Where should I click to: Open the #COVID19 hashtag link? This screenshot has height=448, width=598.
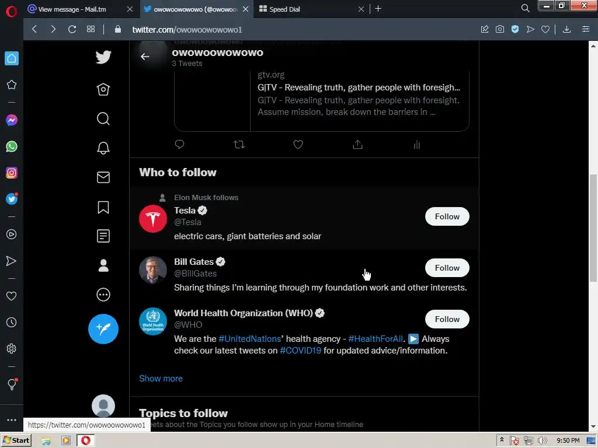pyautogui.click(x=301, y=351)
